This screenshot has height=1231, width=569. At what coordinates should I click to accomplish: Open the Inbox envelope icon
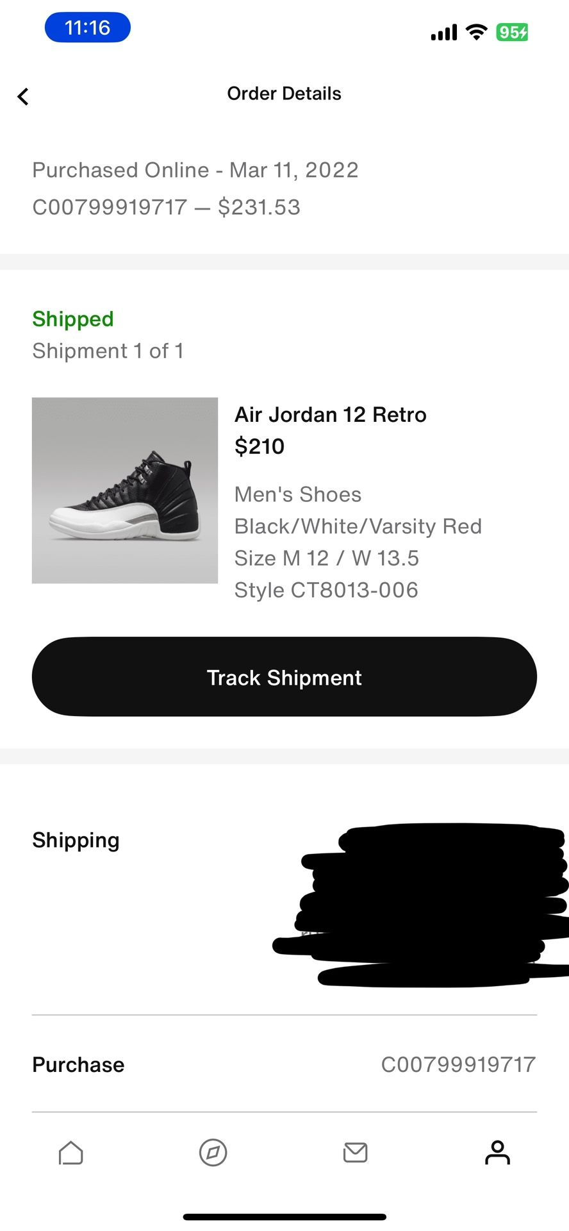click(355, 1152)
